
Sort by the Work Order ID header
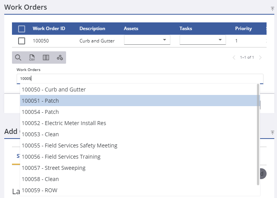coord(49,29)
